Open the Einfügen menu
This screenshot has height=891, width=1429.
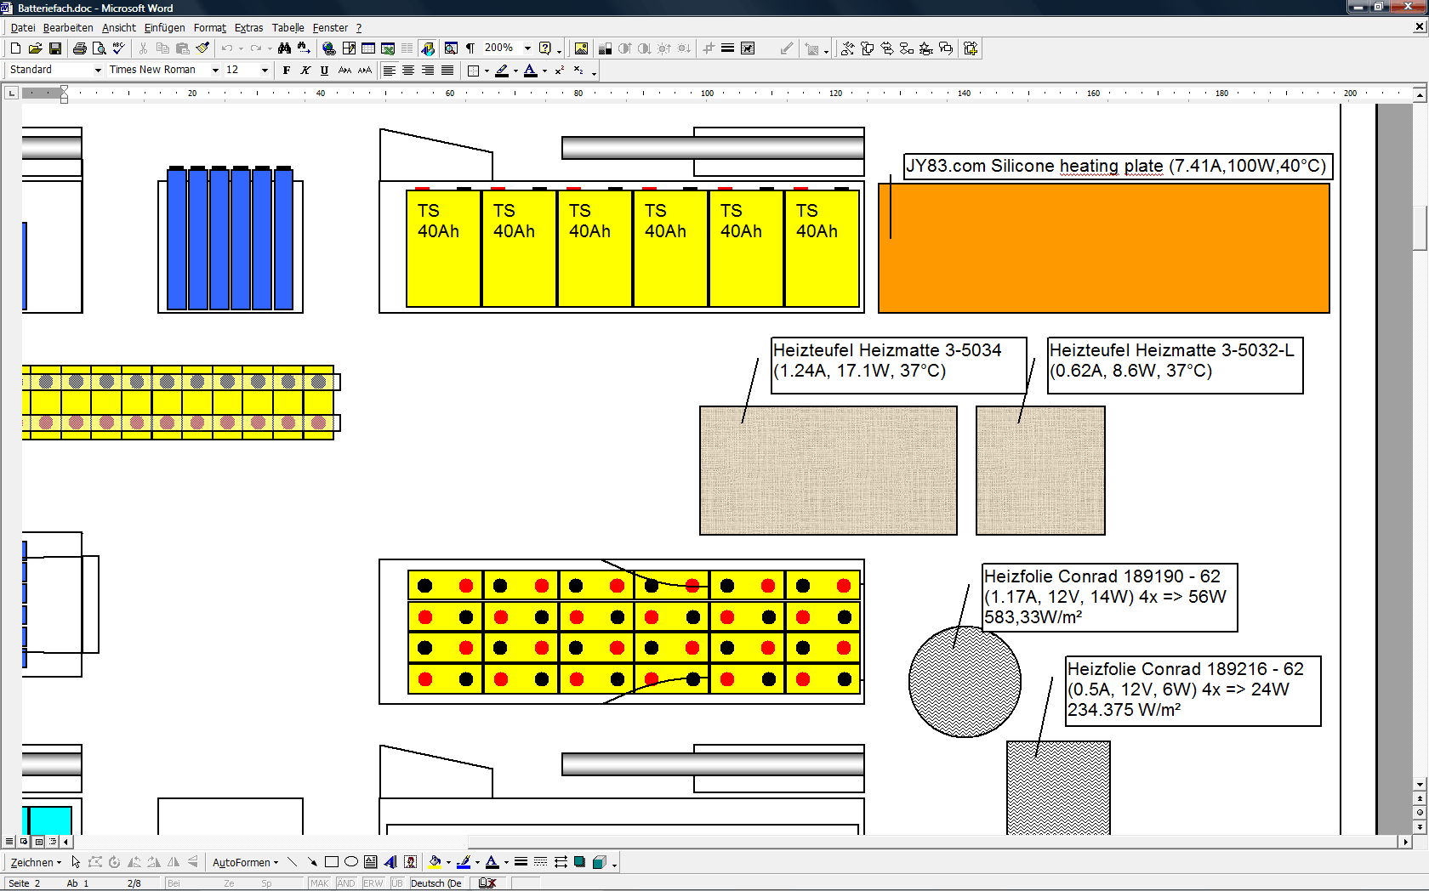coord(164,28)
